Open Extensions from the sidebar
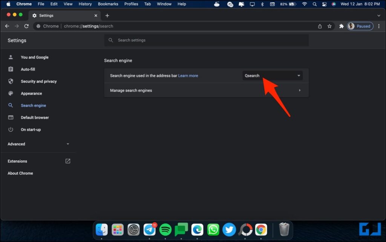The height and width of the screenshot is (242, 386). [17, 161]
